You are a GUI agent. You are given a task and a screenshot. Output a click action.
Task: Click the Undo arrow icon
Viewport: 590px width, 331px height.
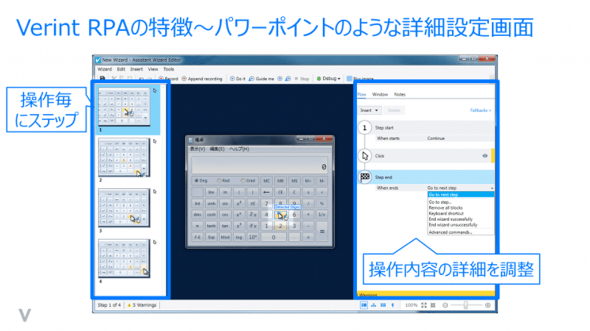click(x=141, y=78)
